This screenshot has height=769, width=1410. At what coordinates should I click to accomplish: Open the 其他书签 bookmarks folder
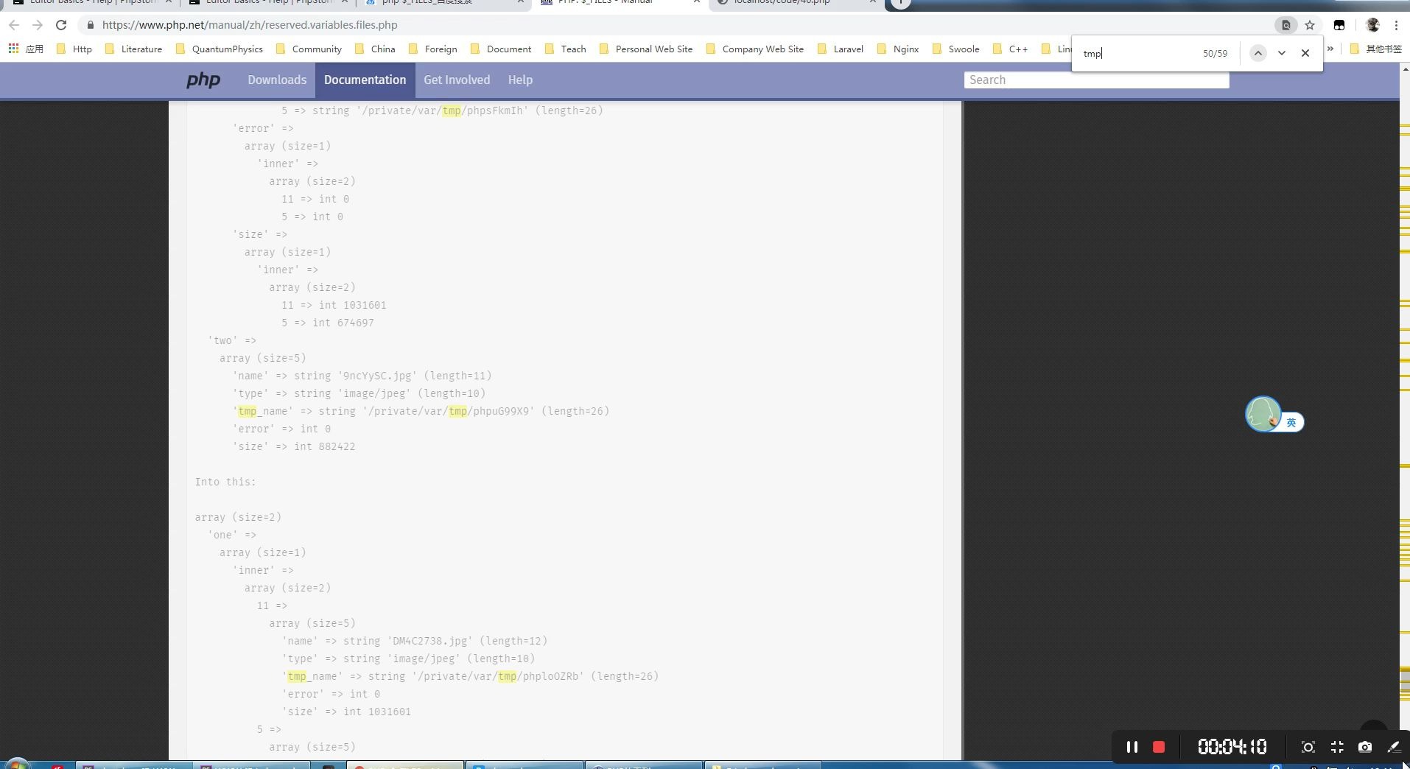[1376, 49]
